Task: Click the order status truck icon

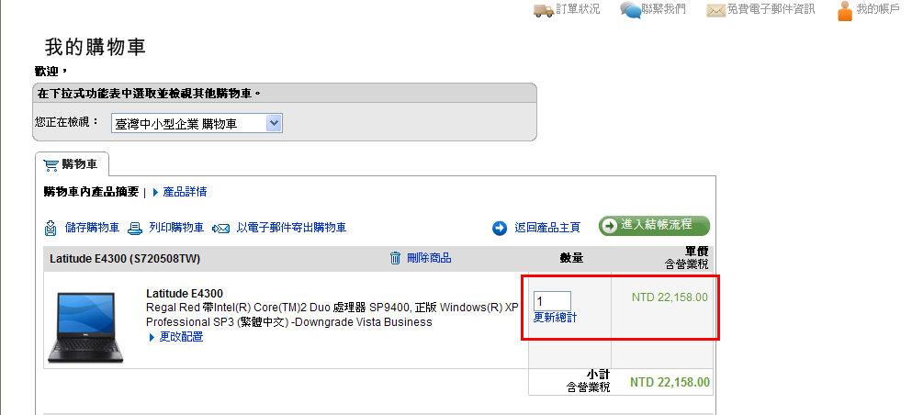Action: [543, 10]
